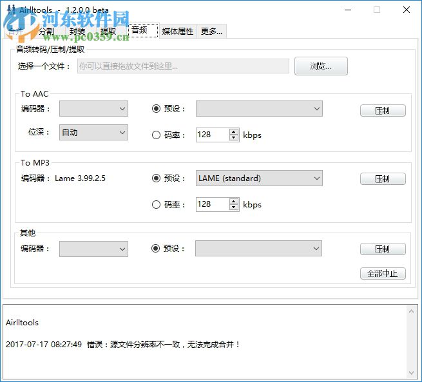Click log panel scroll up arrow

(412, 312)
